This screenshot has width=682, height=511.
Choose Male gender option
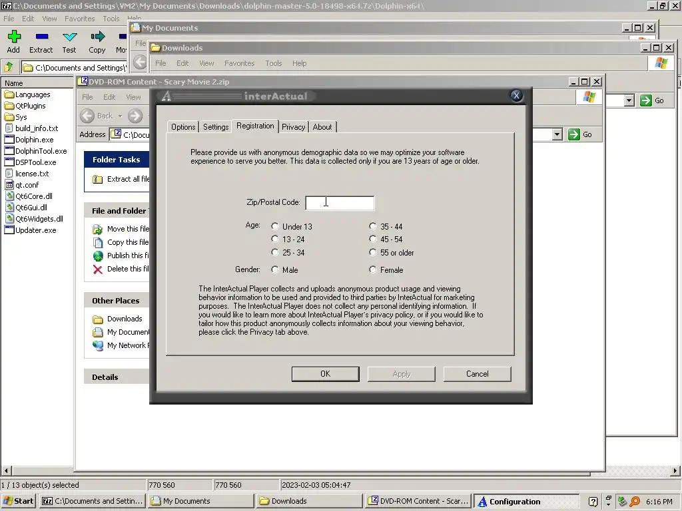click(x=275, y=269)
